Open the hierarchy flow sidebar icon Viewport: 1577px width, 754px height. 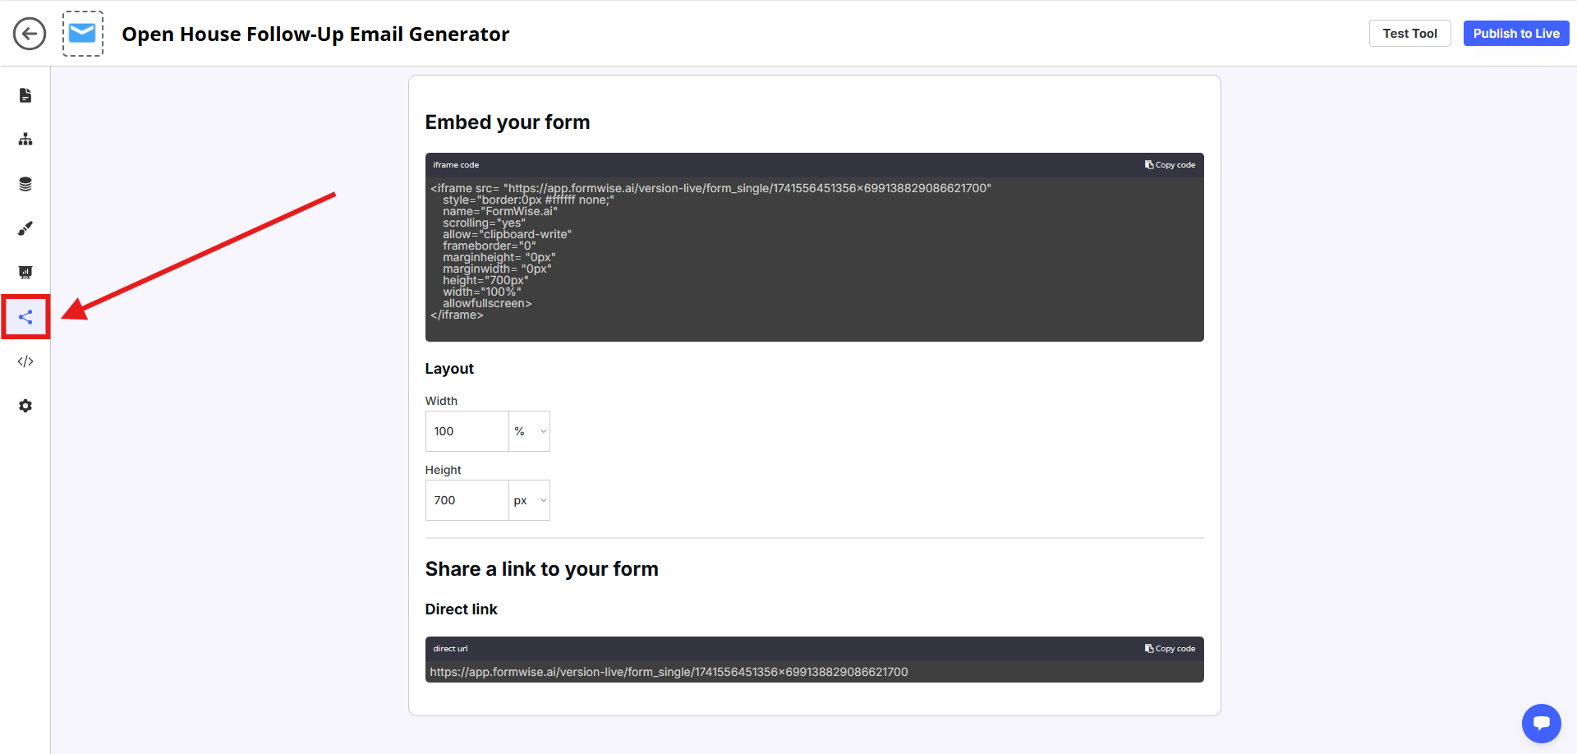25,140
